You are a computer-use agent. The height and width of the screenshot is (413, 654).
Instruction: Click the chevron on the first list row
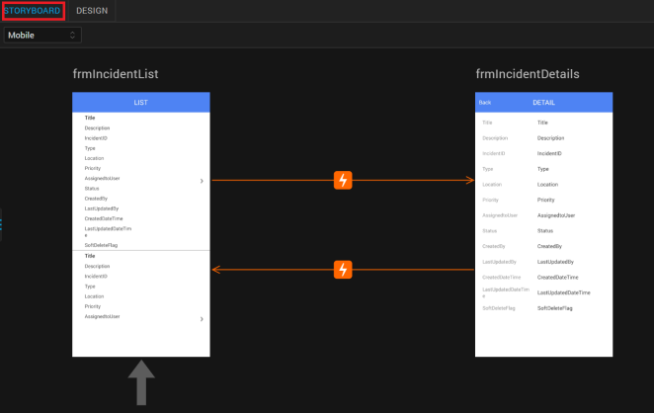click(x=202, y=181)
